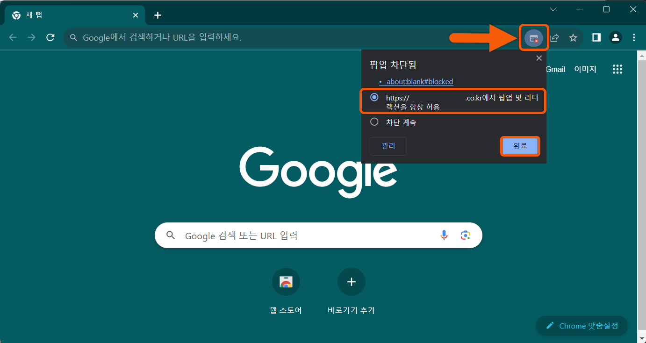This screenshot has height=343, width=646.
Task: Open the Gmail link
Action: point(556,69)
